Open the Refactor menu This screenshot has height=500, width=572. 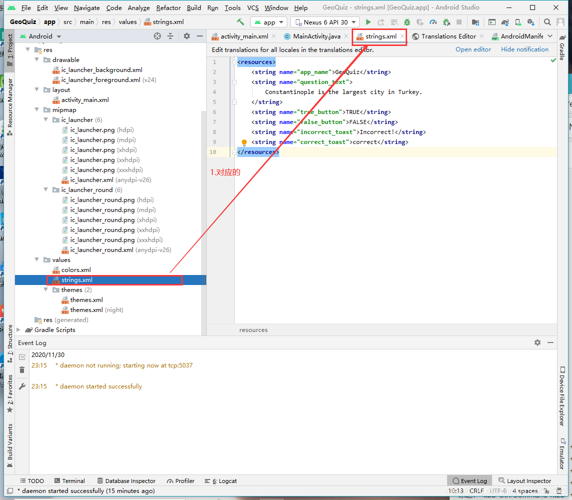tap(168, 7)
